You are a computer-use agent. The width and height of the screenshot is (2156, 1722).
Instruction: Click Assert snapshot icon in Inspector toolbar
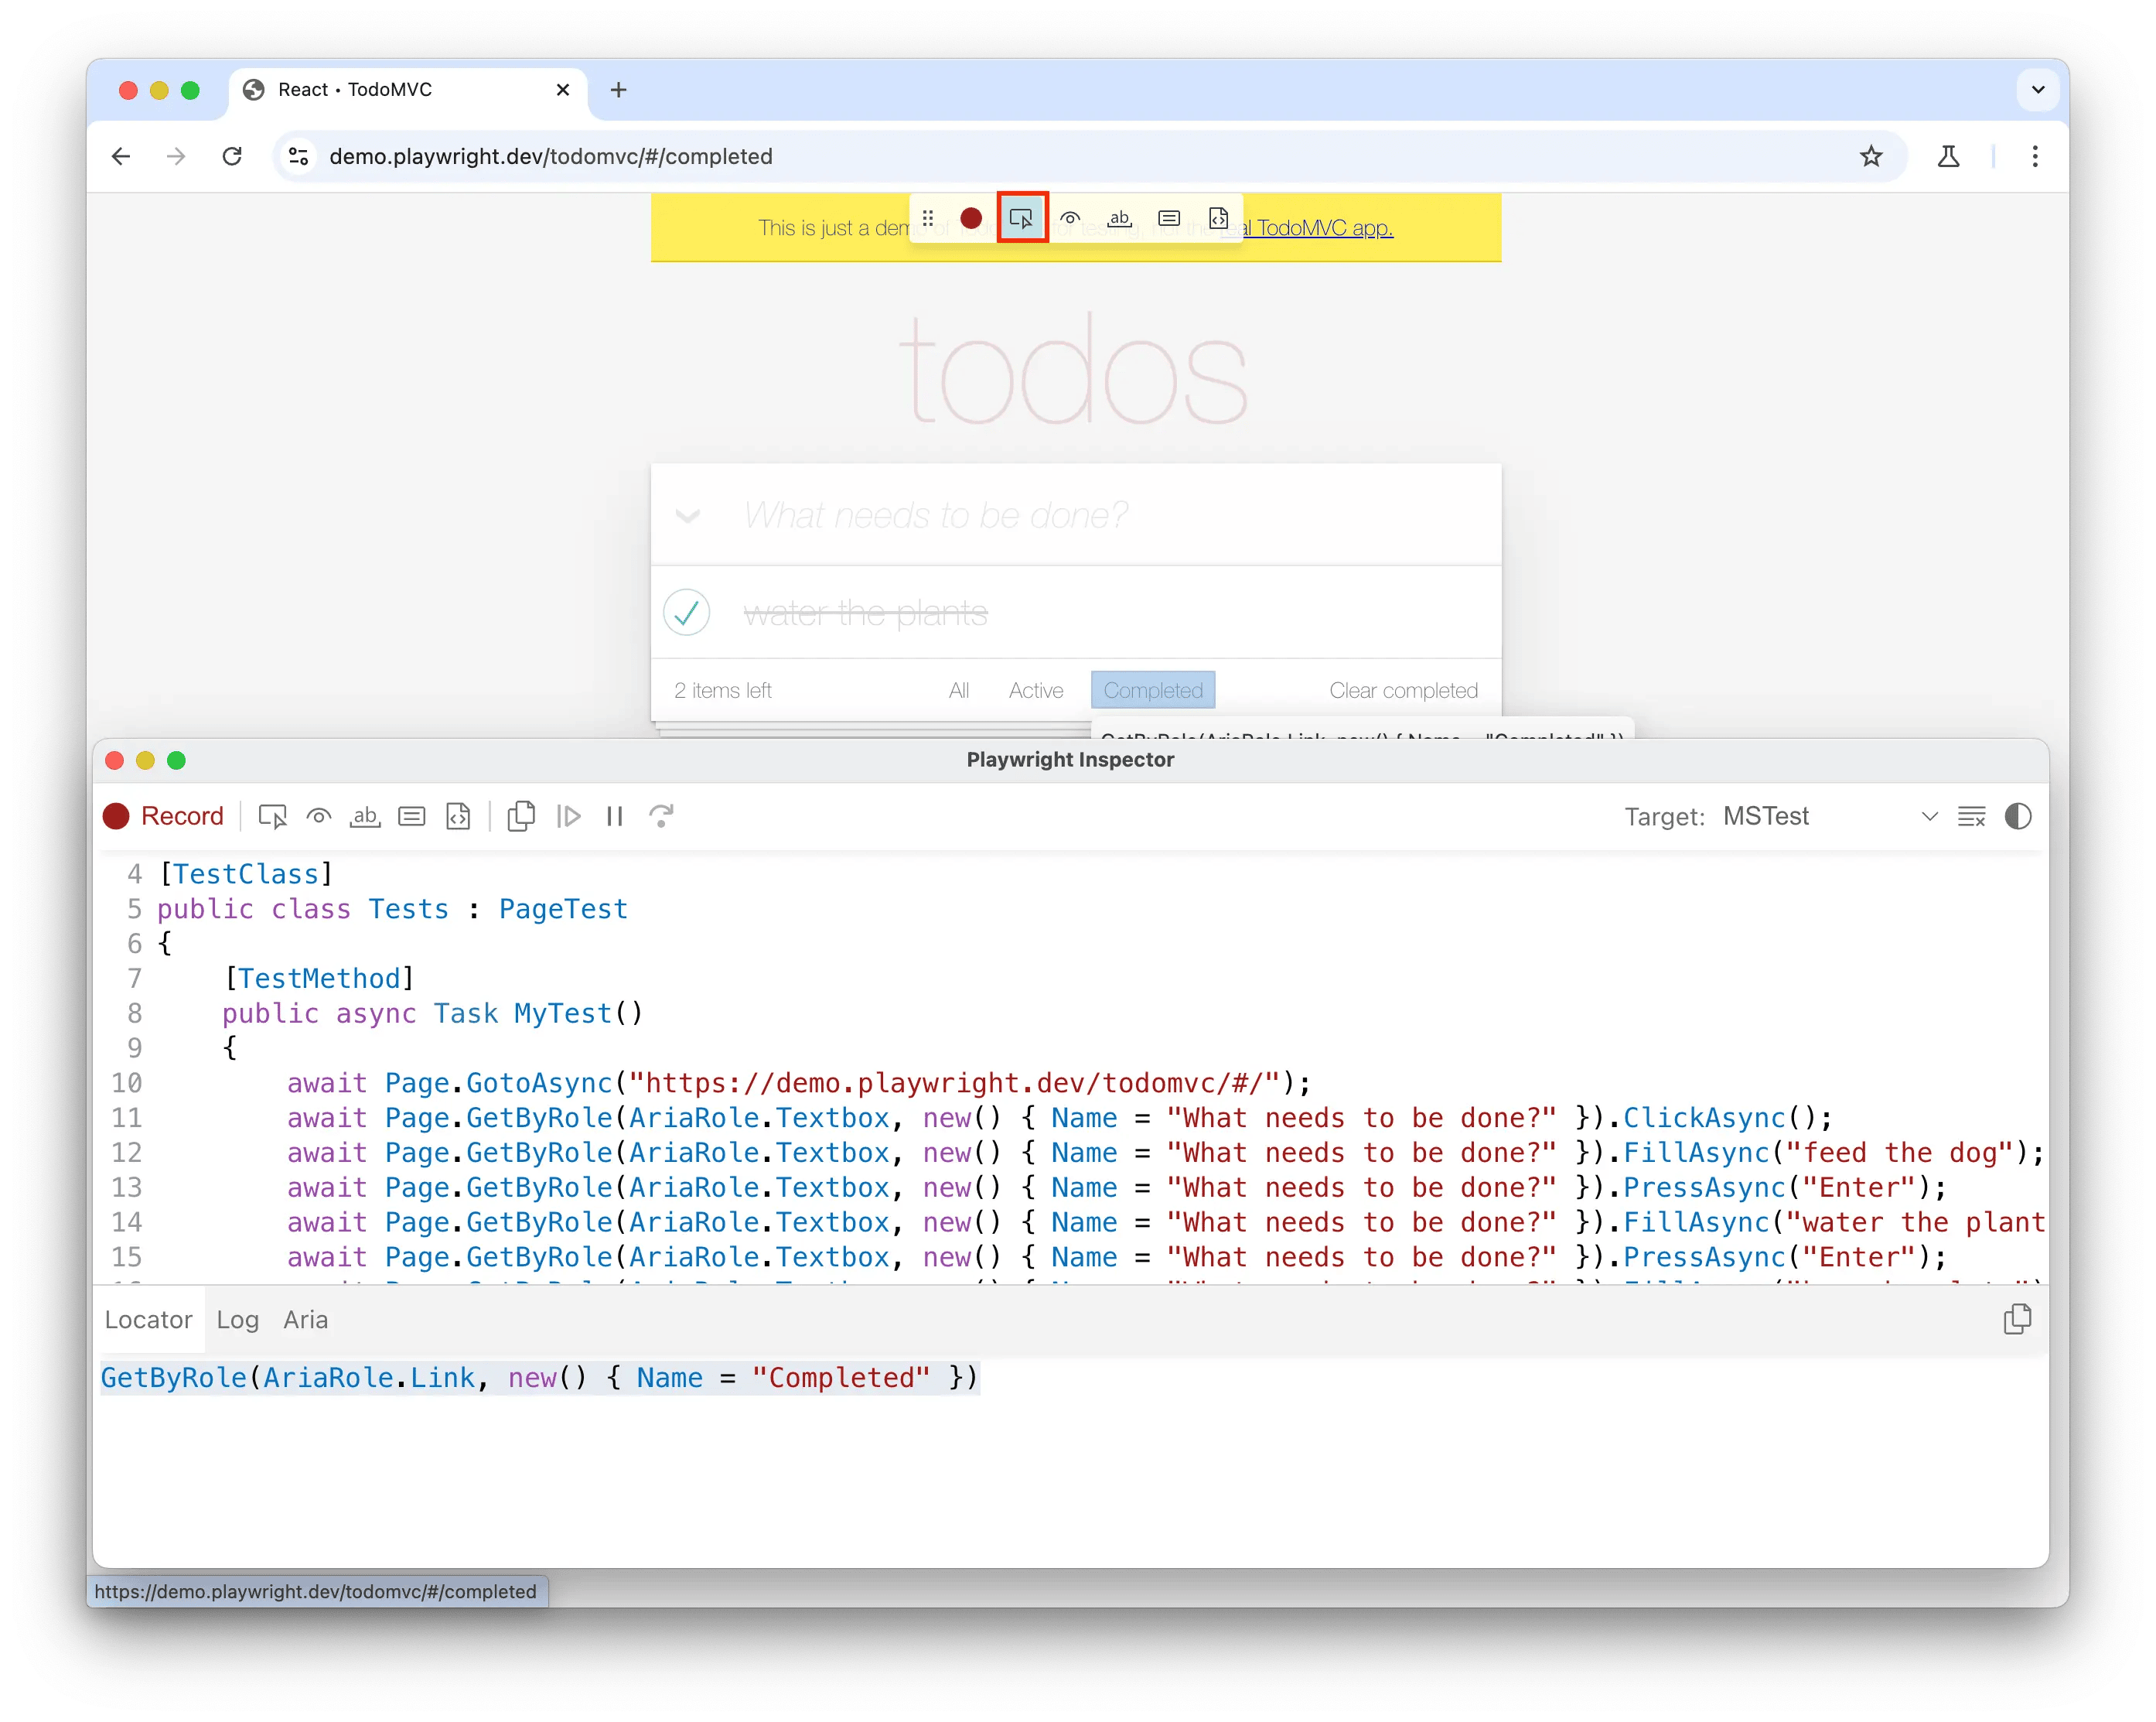pos(458,816)
